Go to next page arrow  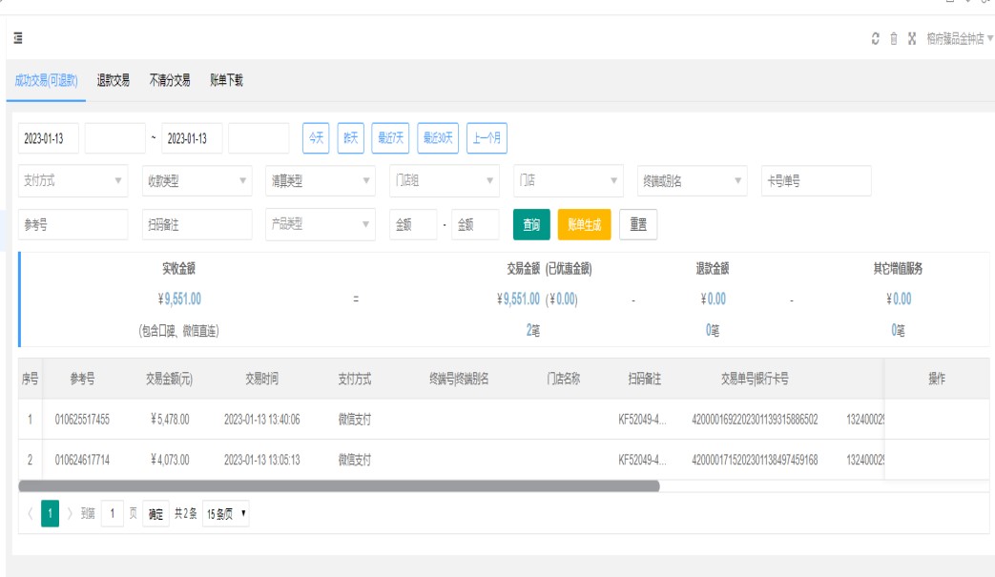click(x=70, y=514)
